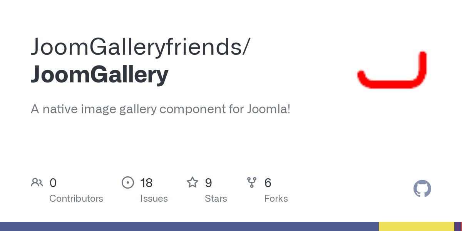Viewport: 462px width, 231px height.
Task: Click the Forks label
Action: pyautogui.click(x=276, y=199)
